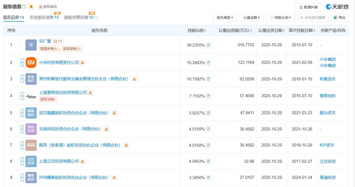This screenshot has width=355, height=187.
Task: Click pie chart icon next to 10.1592%
Action: point(209,79)
